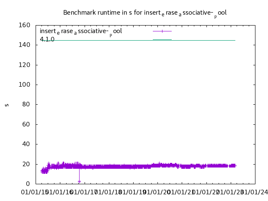
Task: Click the 160 y-axis tick label
Action: [24, 25]
